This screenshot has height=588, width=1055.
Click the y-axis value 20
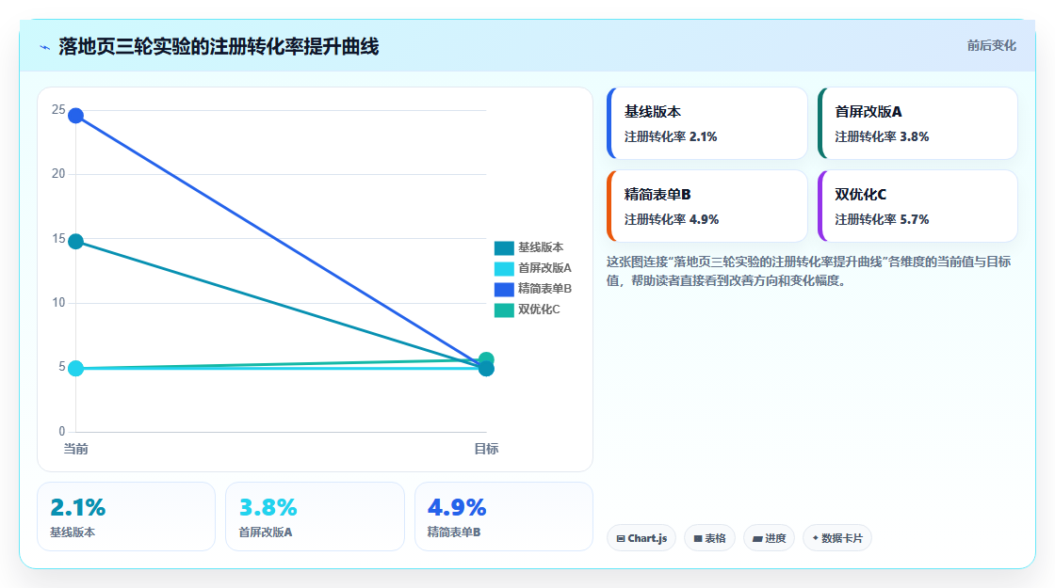pyautogui.click(x=58, y=174)
